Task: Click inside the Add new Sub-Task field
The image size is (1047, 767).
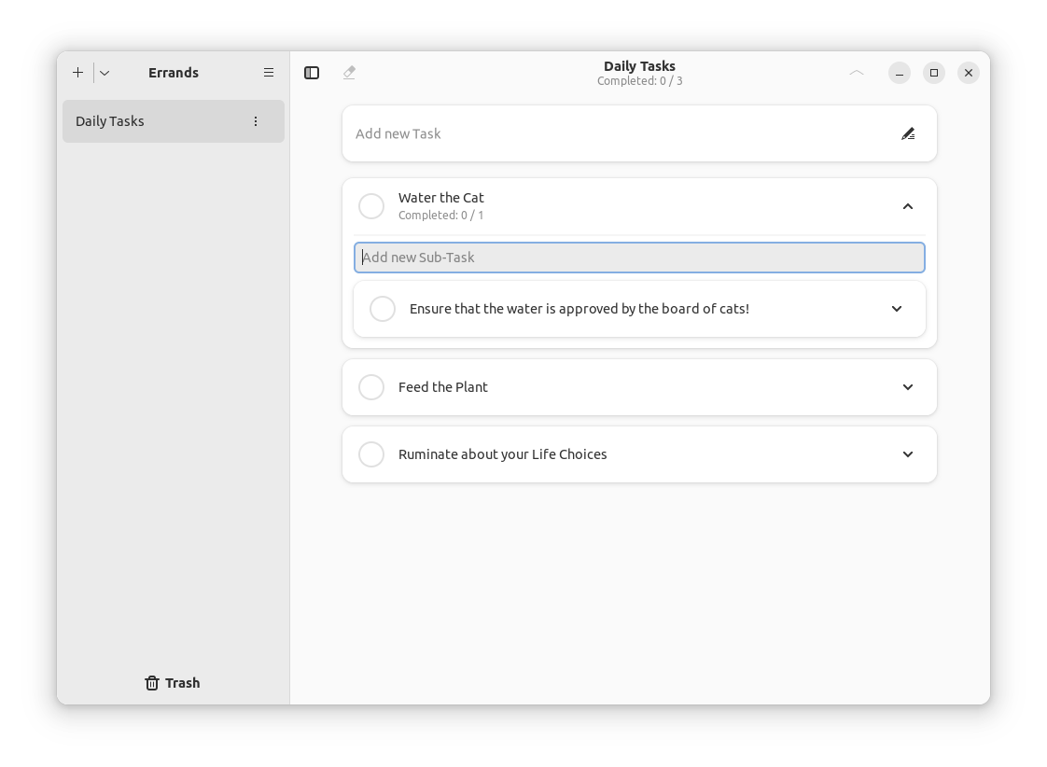Action: tap(639, 258)
